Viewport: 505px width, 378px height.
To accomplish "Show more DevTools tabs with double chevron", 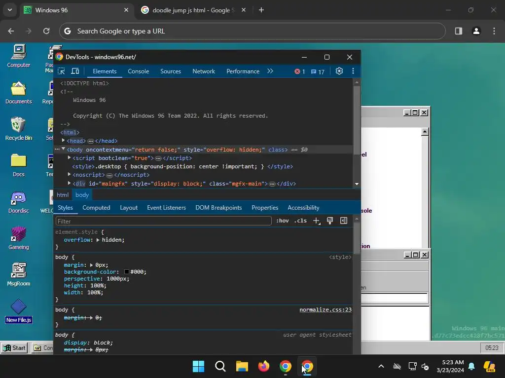I will coord(270,71).
